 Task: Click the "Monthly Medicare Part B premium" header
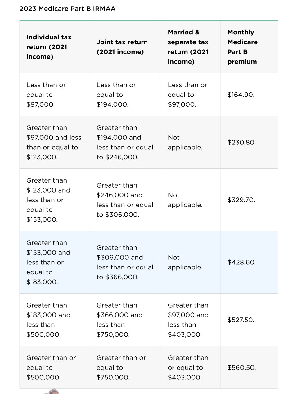(242, 47)
